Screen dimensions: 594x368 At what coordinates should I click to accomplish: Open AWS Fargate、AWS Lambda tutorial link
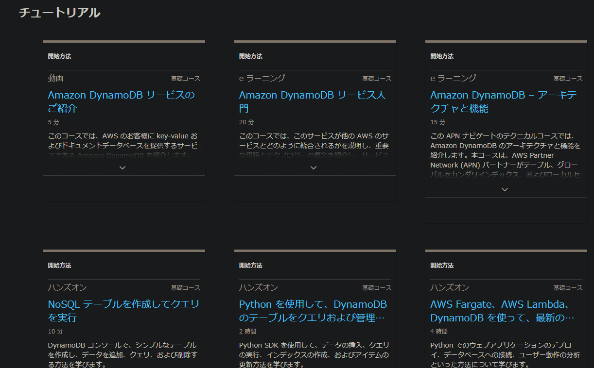503,311
